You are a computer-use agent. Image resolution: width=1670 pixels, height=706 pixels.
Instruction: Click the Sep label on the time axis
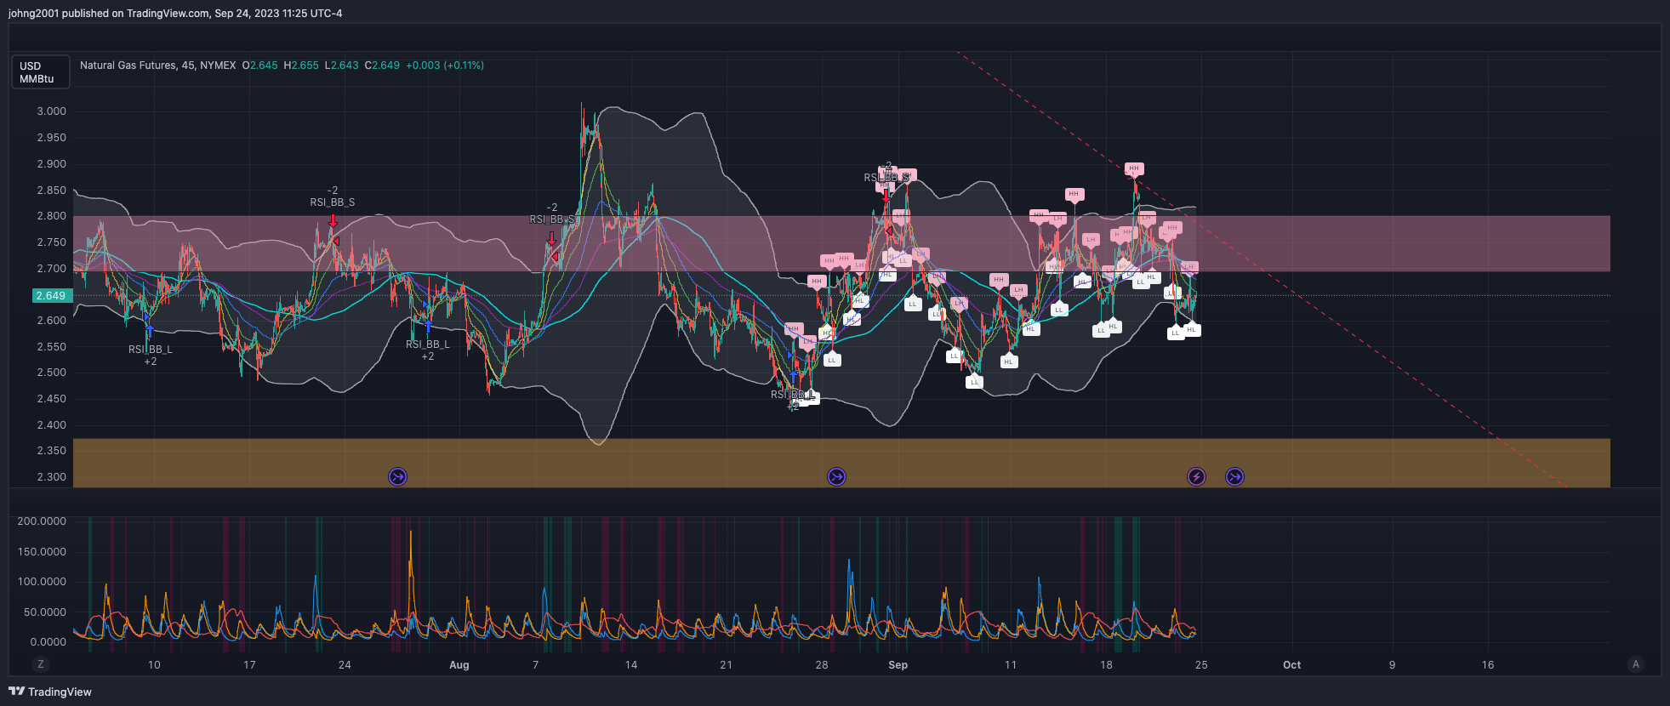(x=898, y=665)
